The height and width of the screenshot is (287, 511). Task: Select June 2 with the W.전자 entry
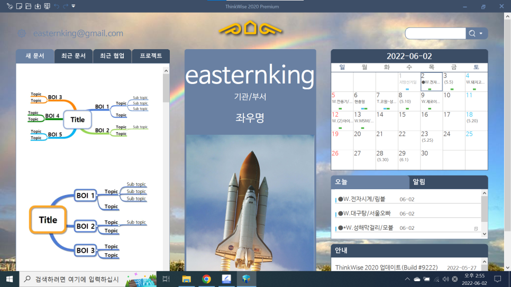point(432,82)
